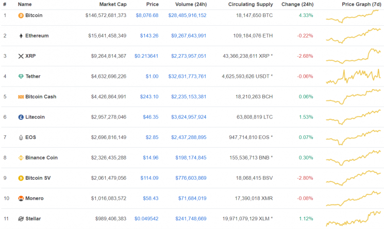The image size is (384, 229).
Task: Open Bitcoin 7d price graph
Action: click(x=354, y=16)
